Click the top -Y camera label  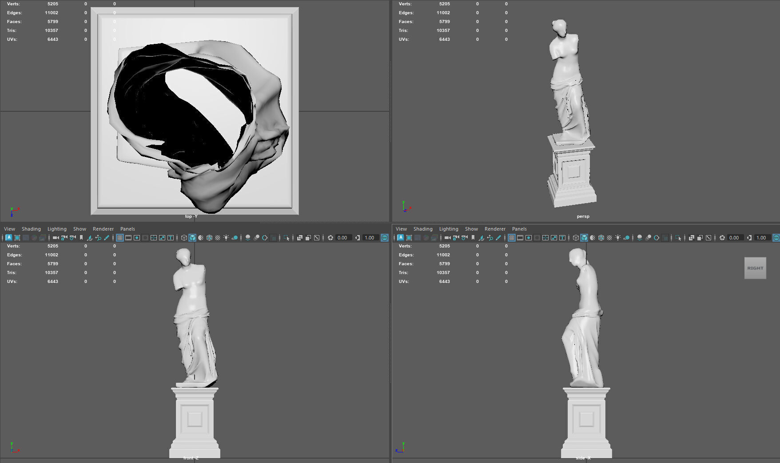pyautogui.click(x=191, y=216)
